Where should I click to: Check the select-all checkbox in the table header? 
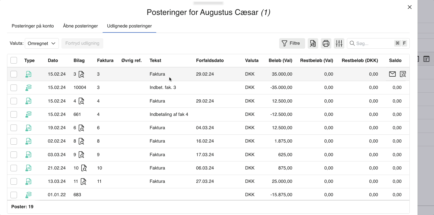tap(14, 60)
